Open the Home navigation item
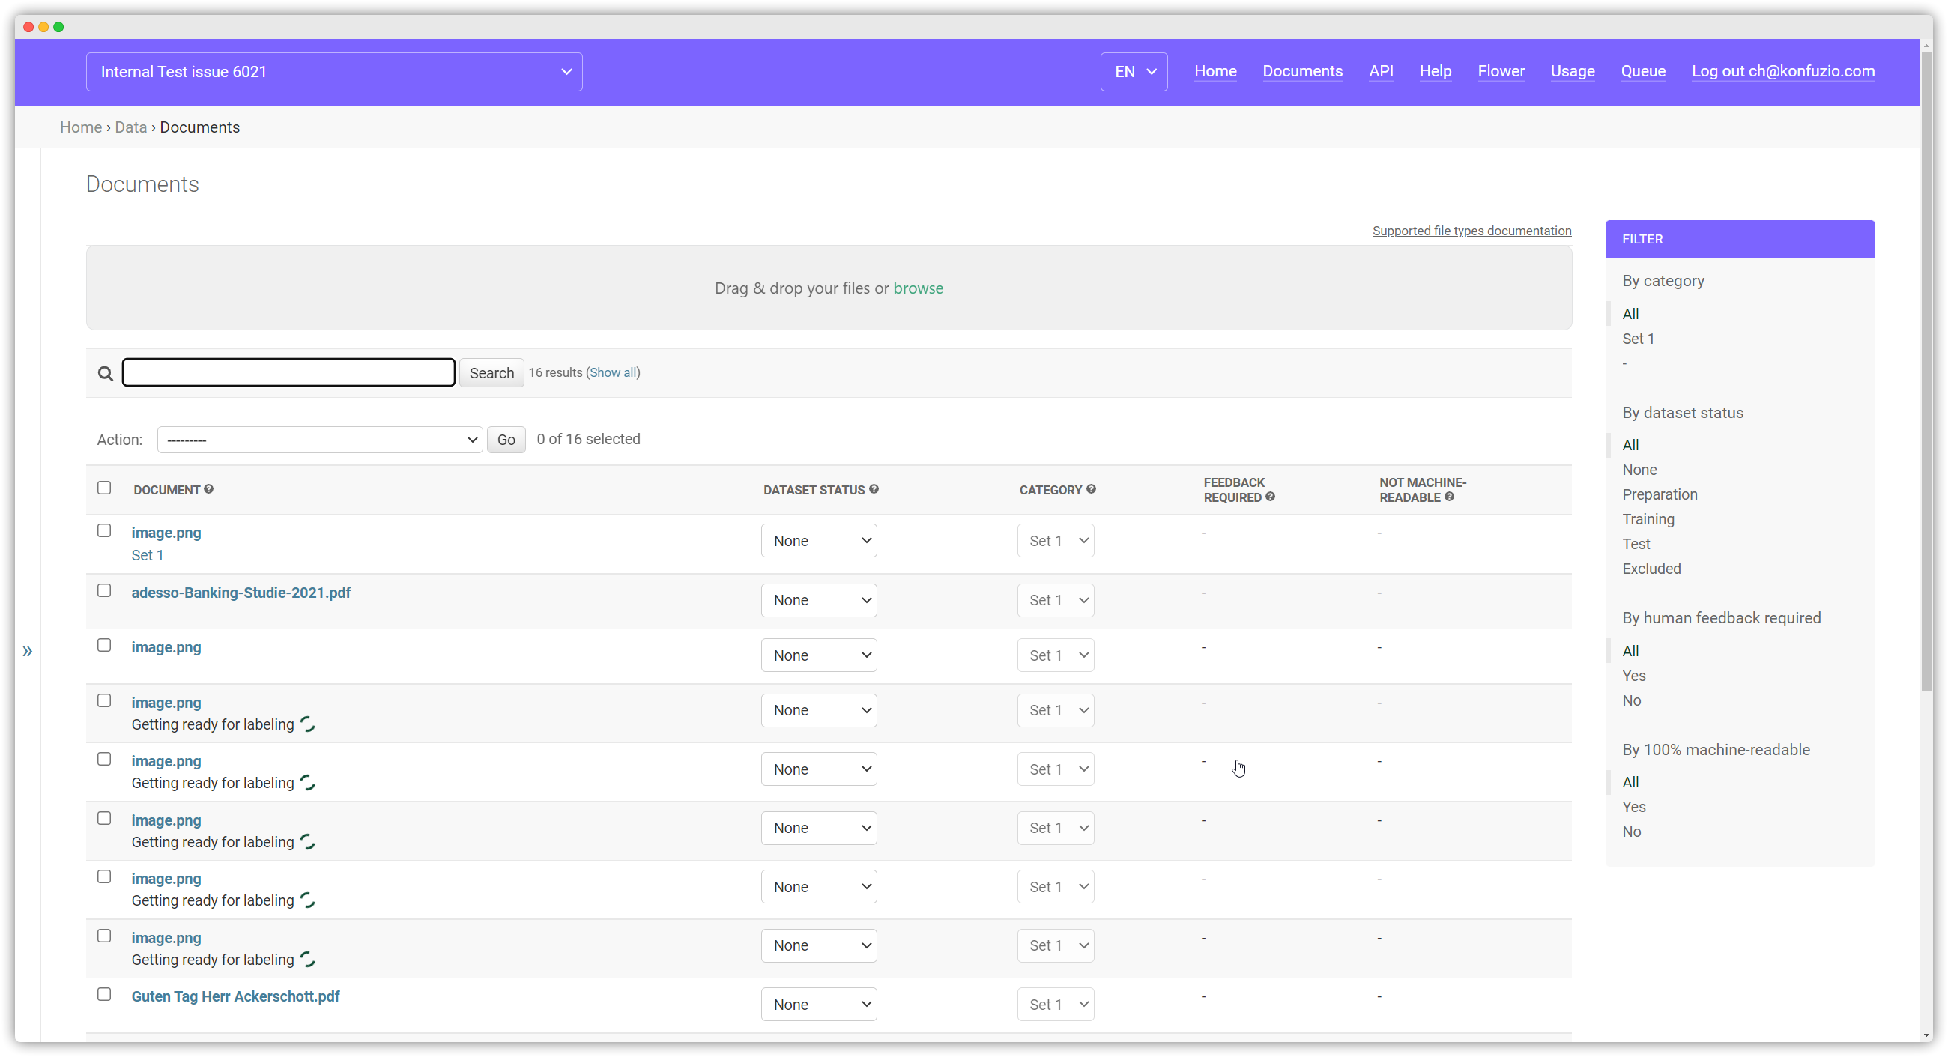 pyautogui.click(x=1215, y=71)
